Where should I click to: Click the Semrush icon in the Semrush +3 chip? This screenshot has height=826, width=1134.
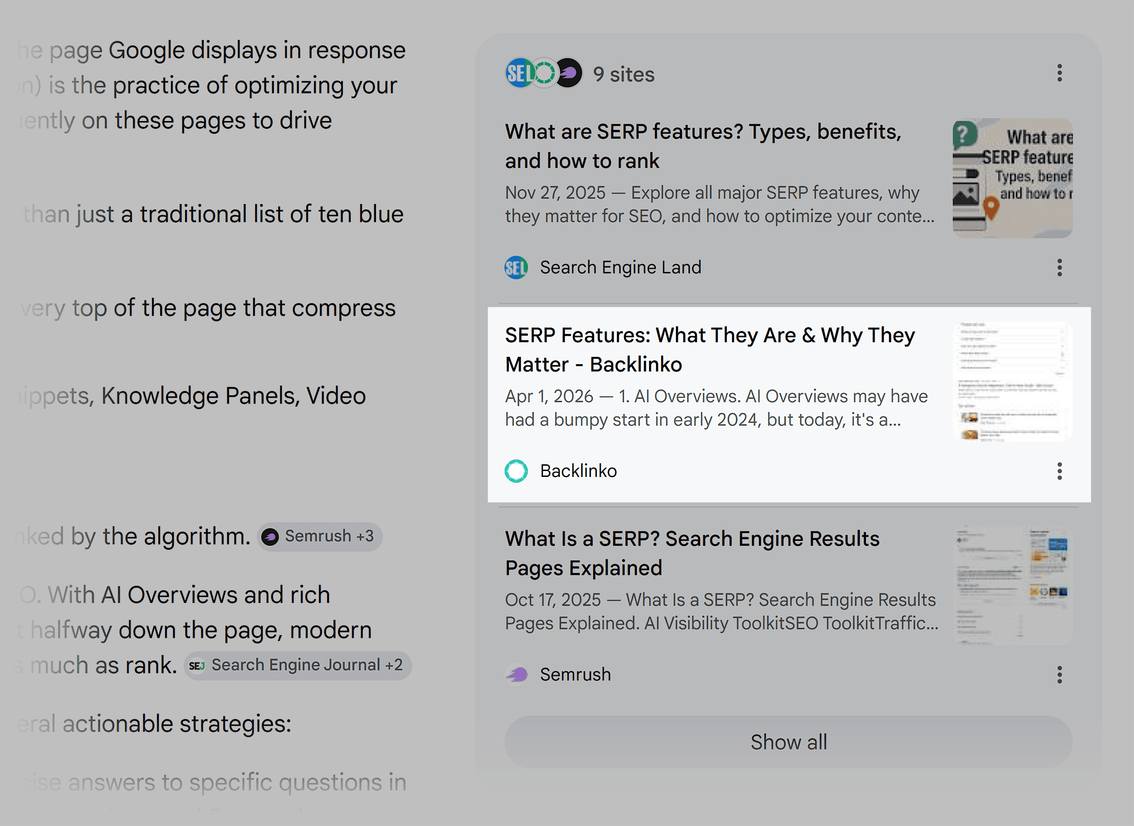tap(270, 537)
